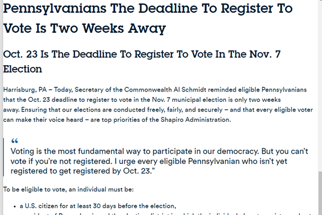Click the blue vertical bar beside the quote

pos(3,157)
